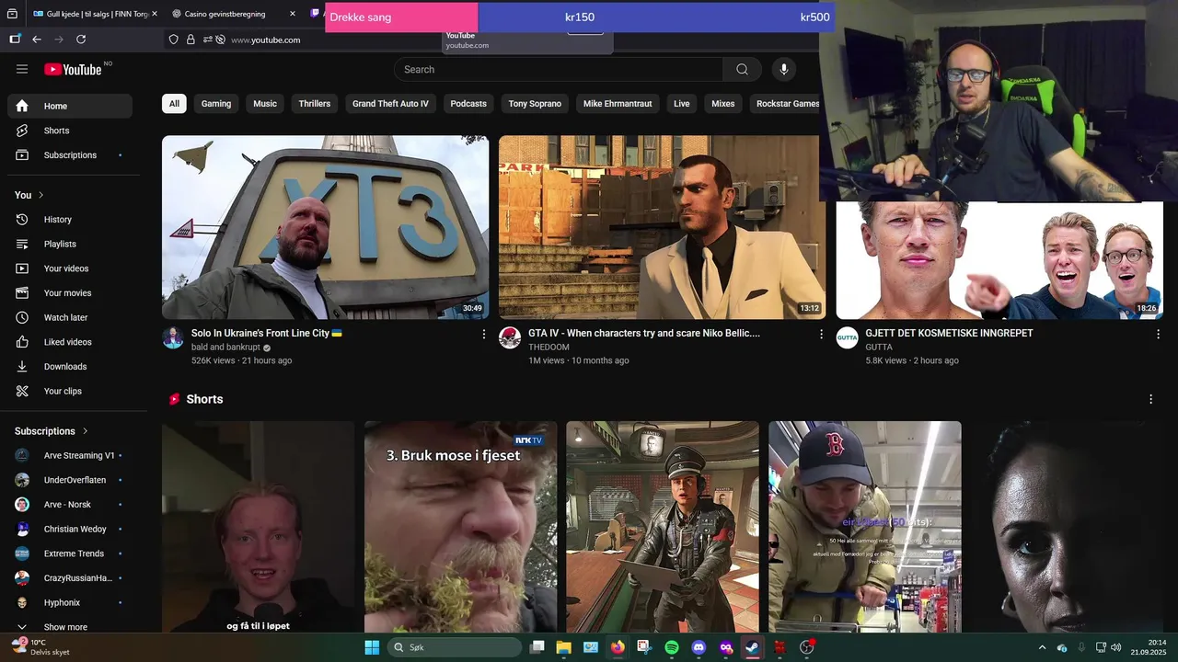
Task: Click the Windows Start button
Action: 372,647
